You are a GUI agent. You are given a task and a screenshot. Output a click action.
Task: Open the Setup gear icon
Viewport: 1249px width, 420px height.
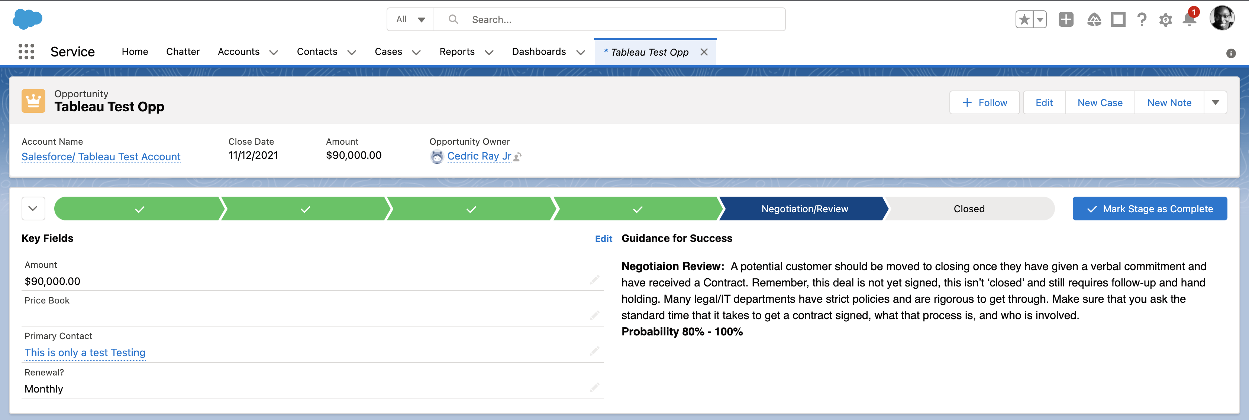pyautogui.click(x=1166, y=20)
